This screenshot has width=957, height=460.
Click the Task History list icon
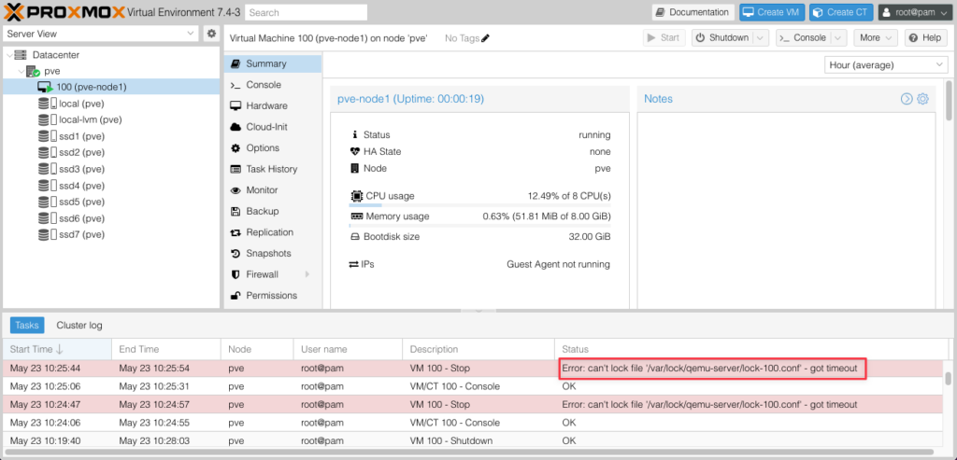click(235, 170)
